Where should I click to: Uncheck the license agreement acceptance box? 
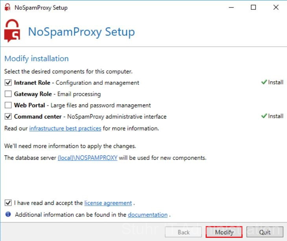point(8,203)
